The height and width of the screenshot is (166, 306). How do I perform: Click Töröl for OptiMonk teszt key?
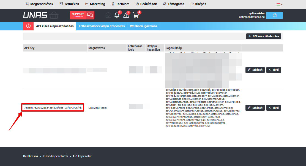click(274, 108)
